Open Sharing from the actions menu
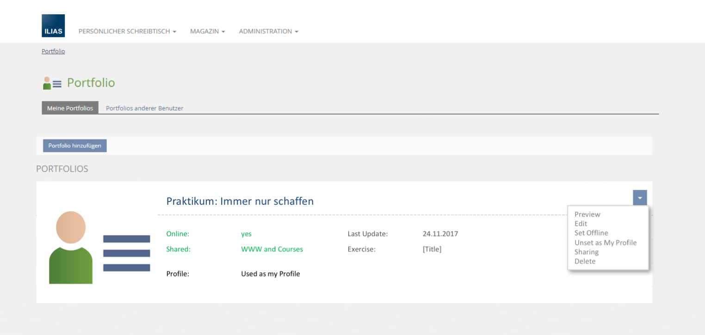The image size is (705, 335). (x=587, y=252)
